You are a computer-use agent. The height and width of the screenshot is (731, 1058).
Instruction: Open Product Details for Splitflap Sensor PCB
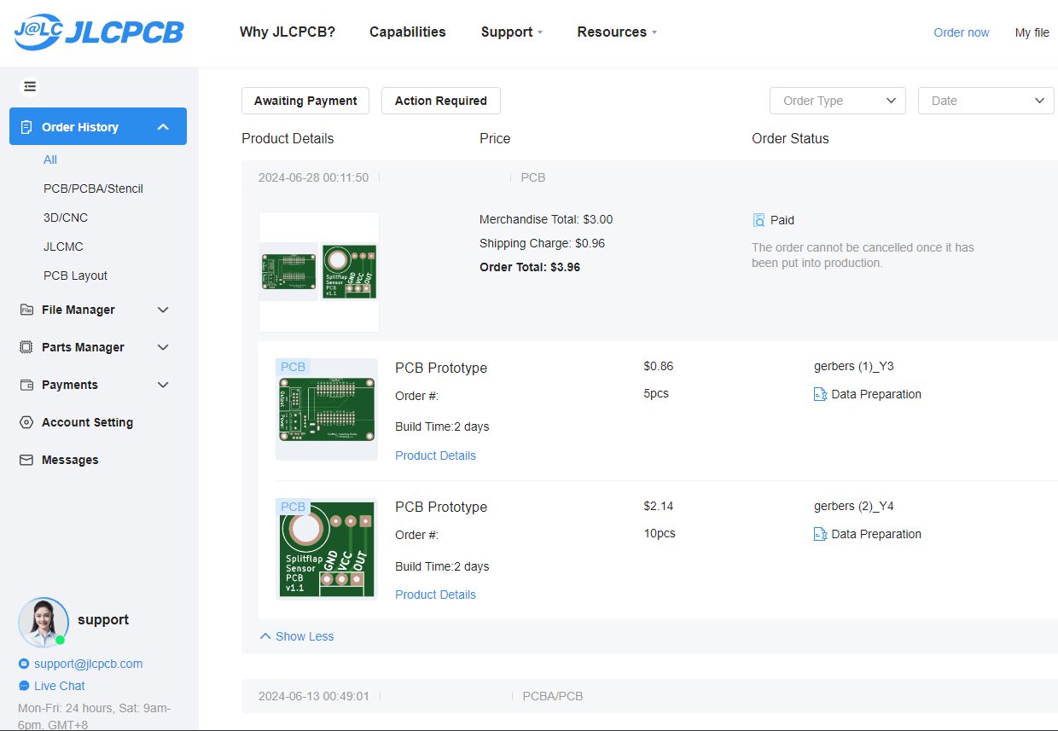[x=435, y=595]
